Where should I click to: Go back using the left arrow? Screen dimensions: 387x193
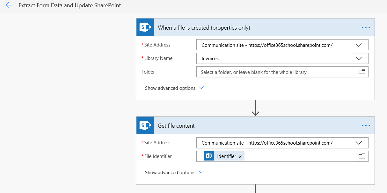pos(9,5)
